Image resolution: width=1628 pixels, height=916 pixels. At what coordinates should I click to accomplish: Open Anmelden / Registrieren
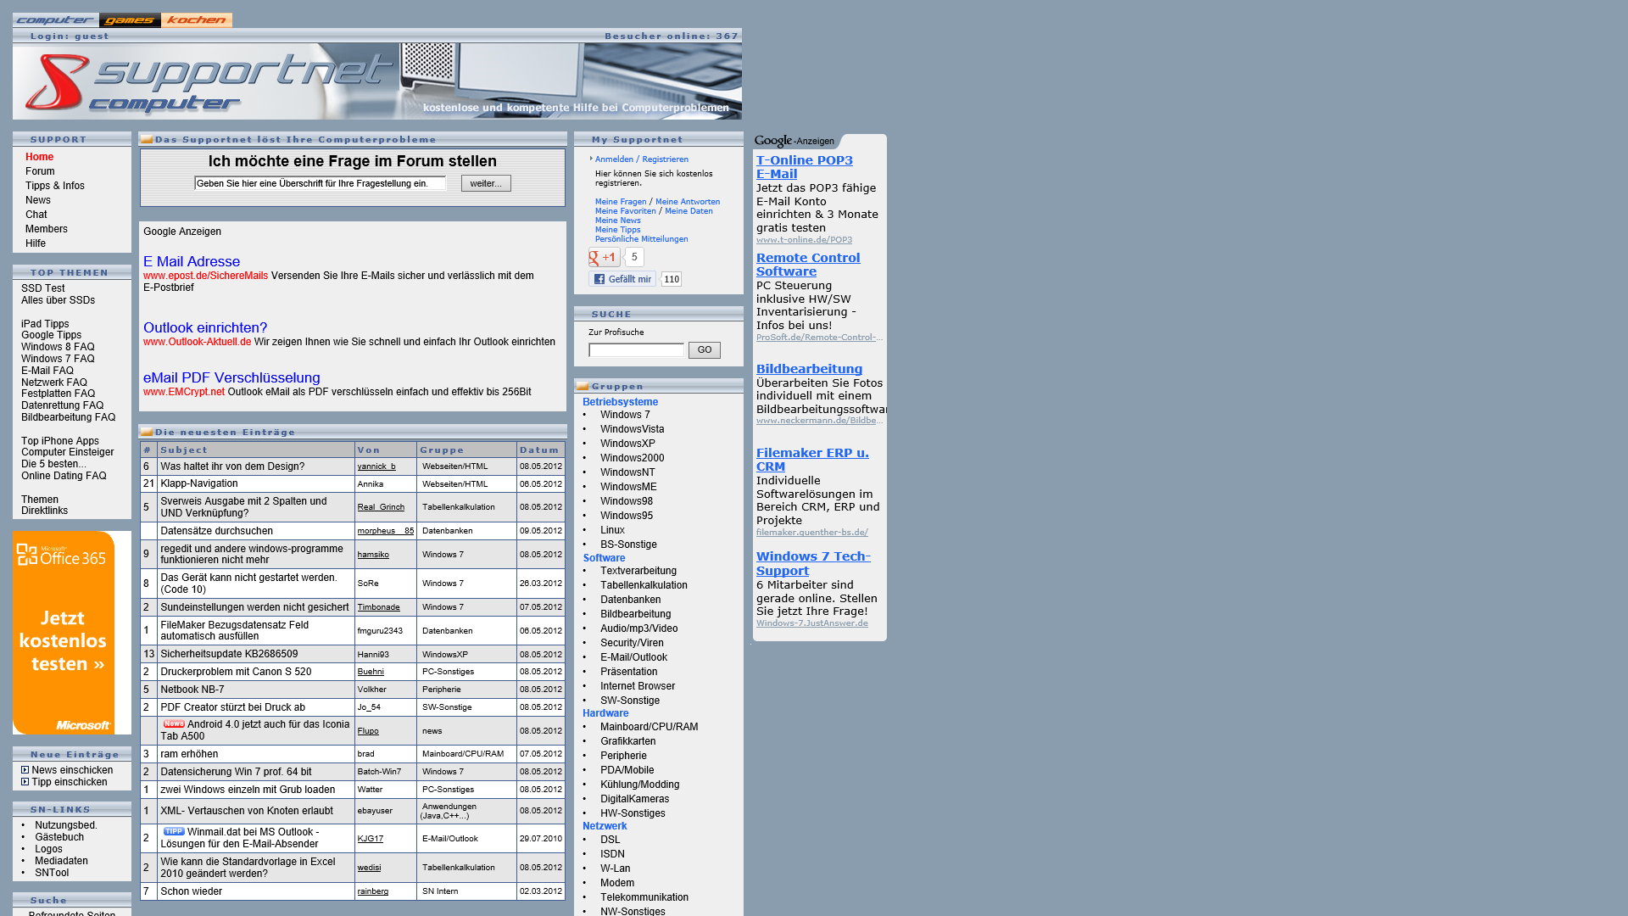(641, 159)
